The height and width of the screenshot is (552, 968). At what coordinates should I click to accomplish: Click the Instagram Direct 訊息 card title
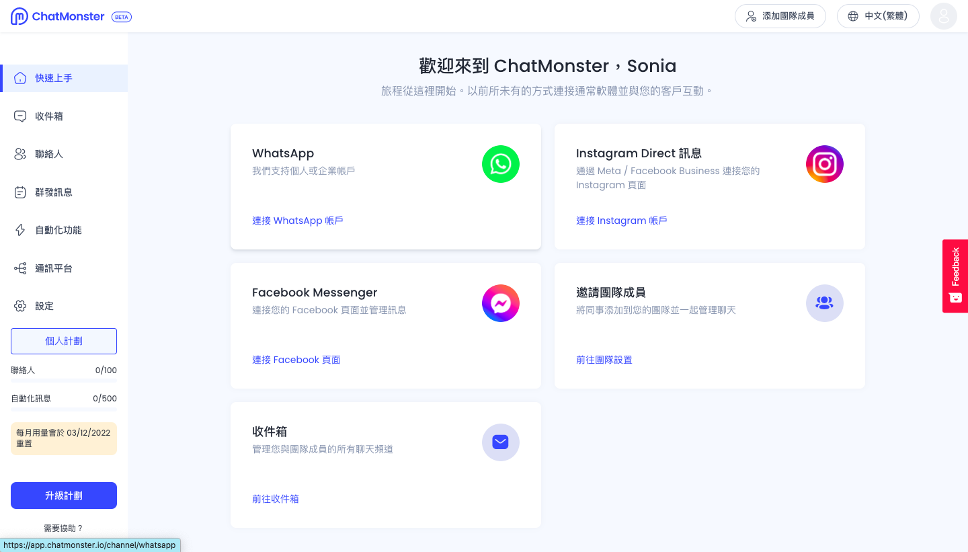click(639, 153)
